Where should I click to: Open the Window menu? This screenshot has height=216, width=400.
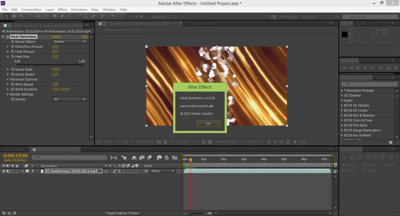pos(109,10)
